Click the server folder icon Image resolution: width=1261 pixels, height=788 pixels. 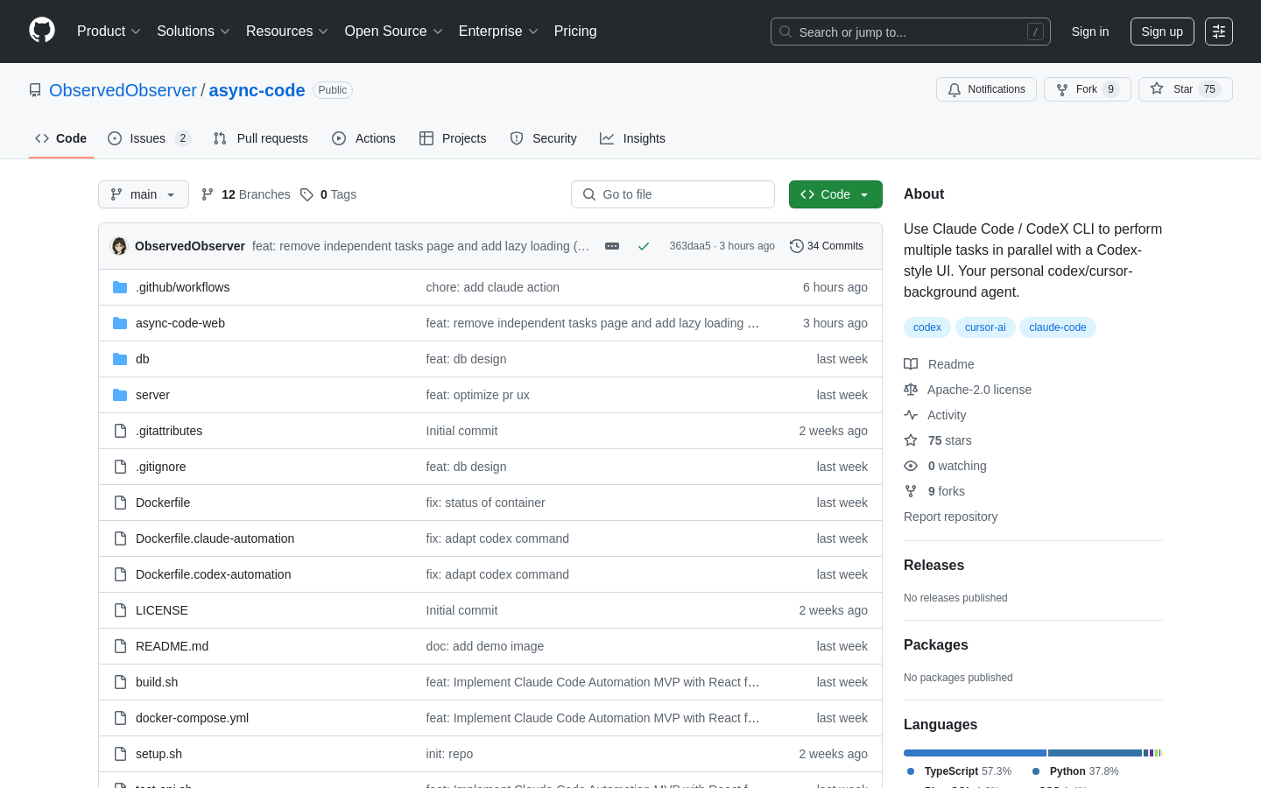pyautogui.click(x=120, y=395)
